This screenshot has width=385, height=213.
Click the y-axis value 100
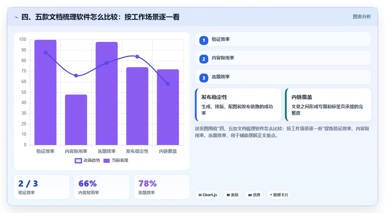pos(23,40)
